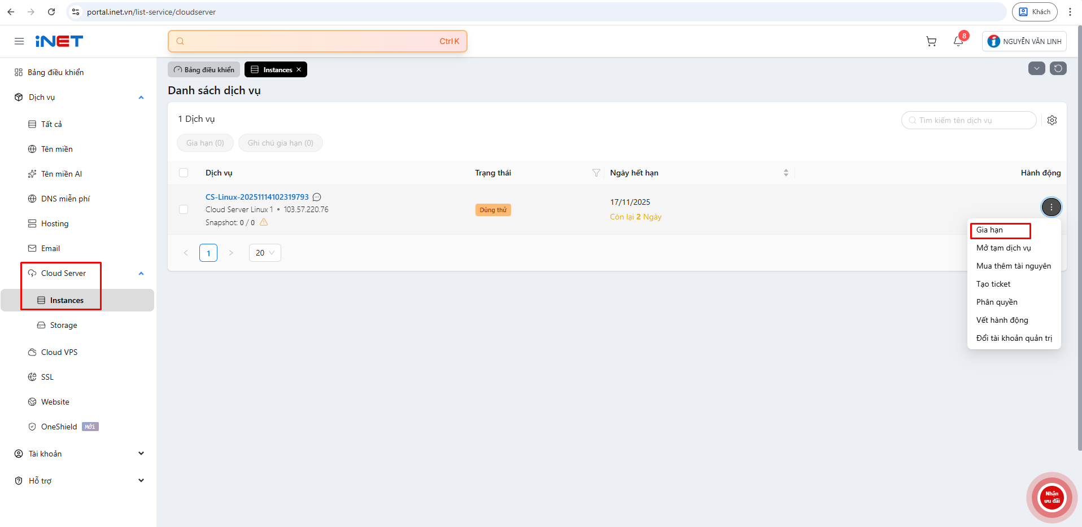Expand the Tài khoản section
Screen dimensions: 1082x527
141,454
